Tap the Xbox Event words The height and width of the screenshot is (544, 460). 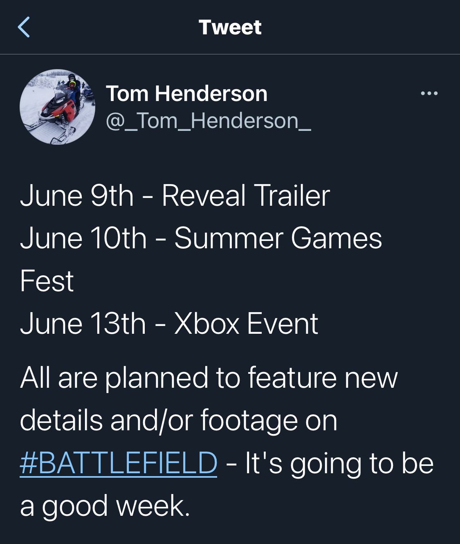click(246, 324)
